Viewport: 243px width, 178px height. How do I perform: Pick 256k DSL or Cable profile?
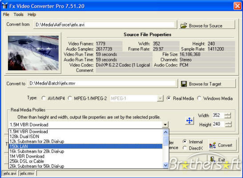(x=86, y=161)
